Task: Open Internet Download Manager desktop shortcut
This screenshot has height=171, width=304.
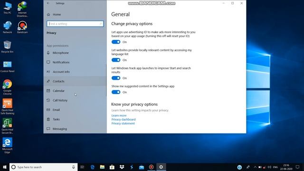Action: (x=22, y=9)
